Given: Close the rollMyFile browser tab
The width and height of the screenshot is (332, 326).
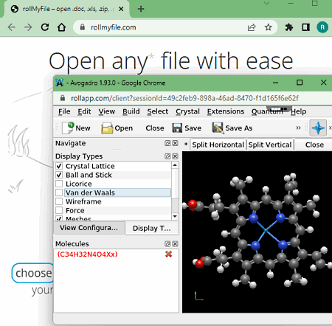Looking at the screenshot, I should pyautogui.click(x=121, y=9).
